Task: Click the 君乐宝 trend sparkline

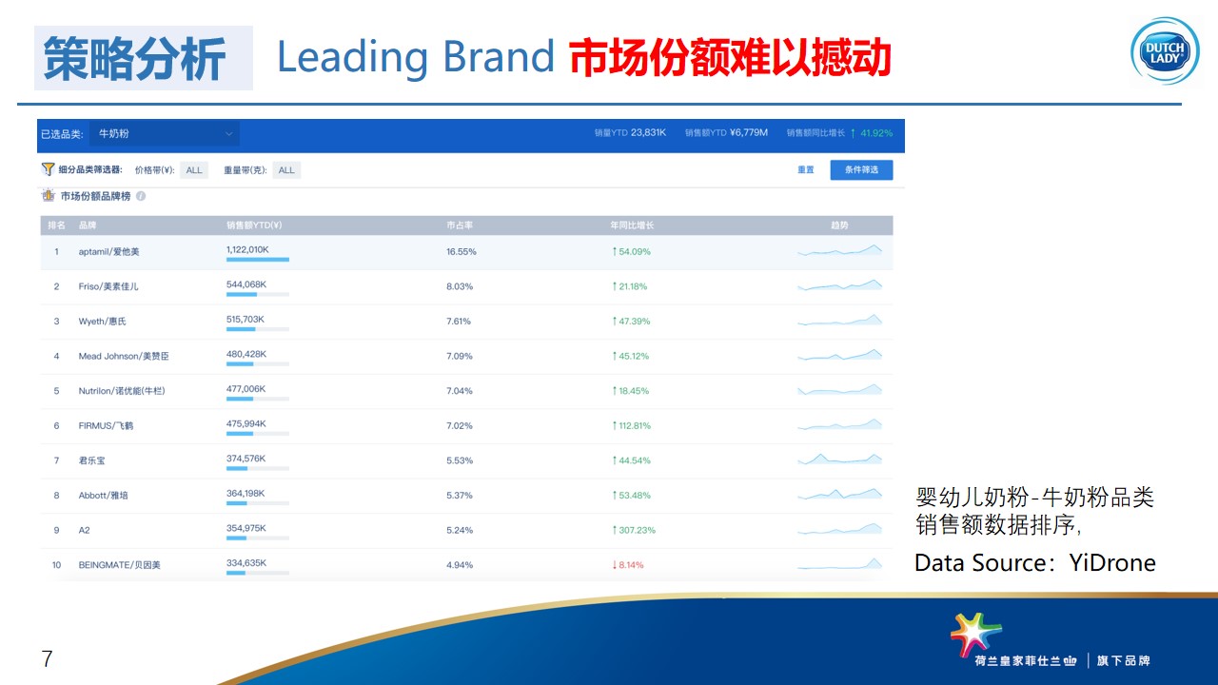Action: (x=840, y=460)
